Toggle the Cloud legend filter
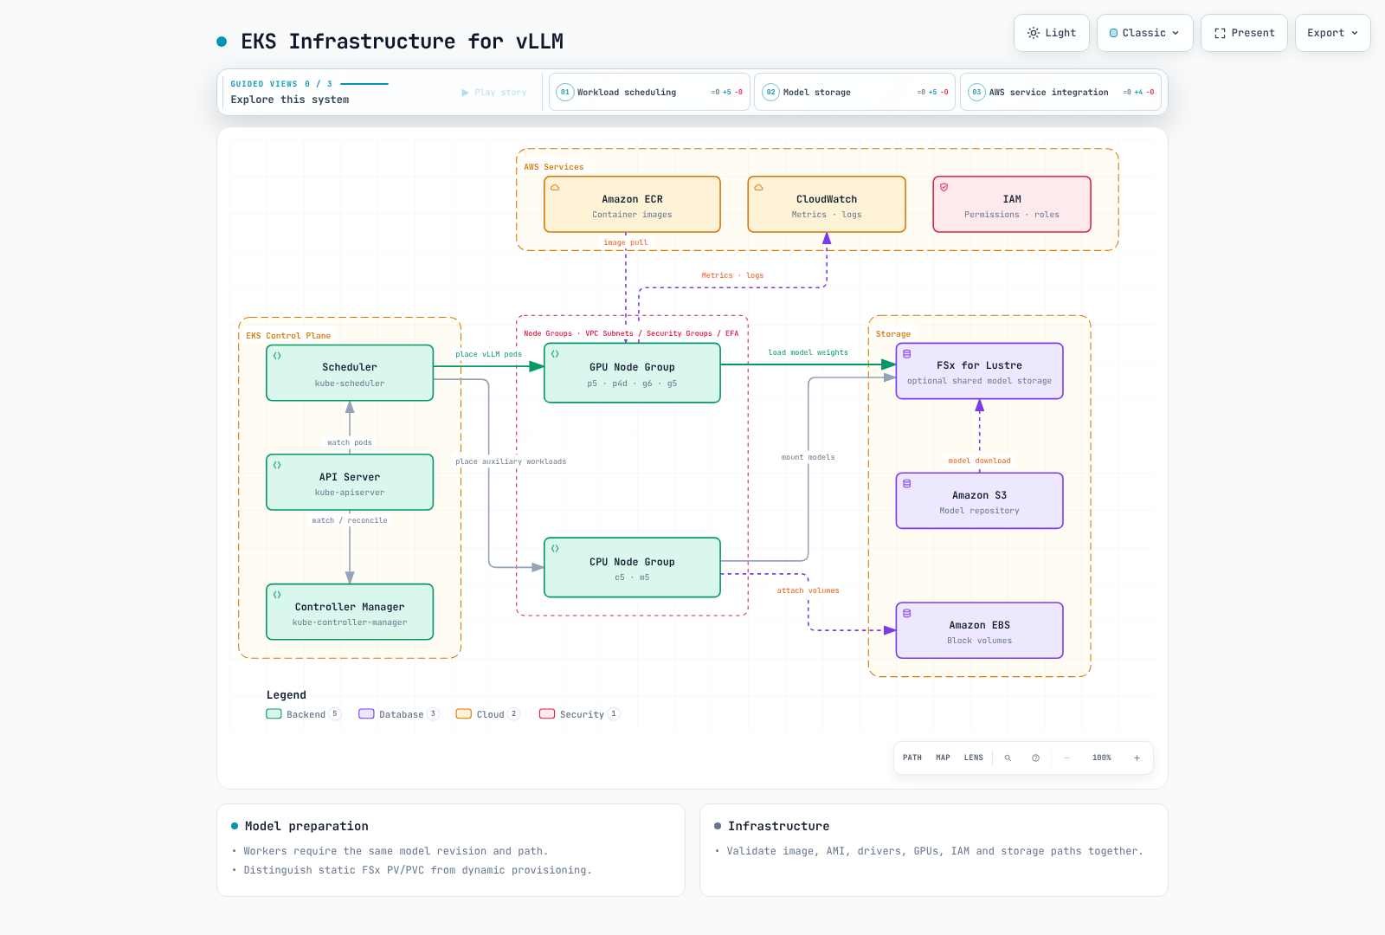The height and width of the screenshot is (935, 1385). coord(488,714)
